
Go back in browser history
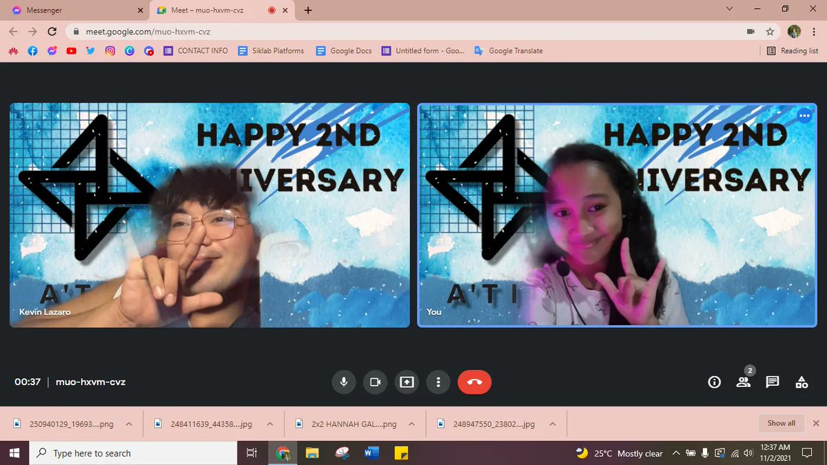click(x=13, y=32)
